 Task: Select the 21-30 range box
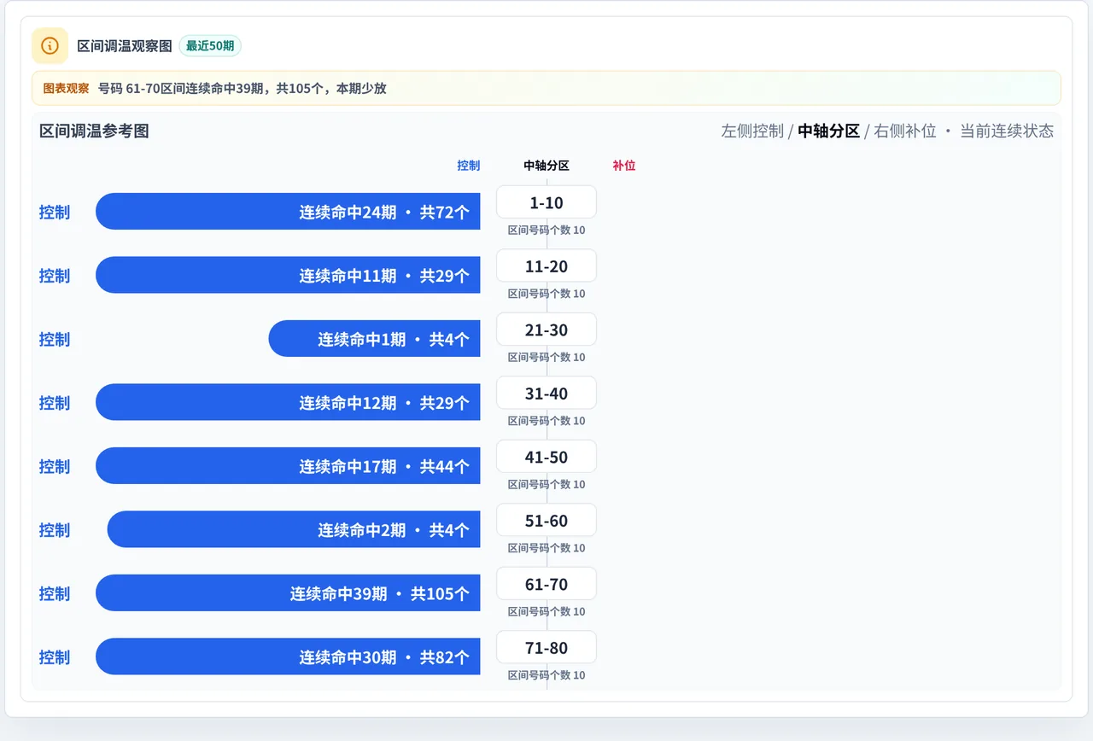pyautogui.click(x=546, y=330)
